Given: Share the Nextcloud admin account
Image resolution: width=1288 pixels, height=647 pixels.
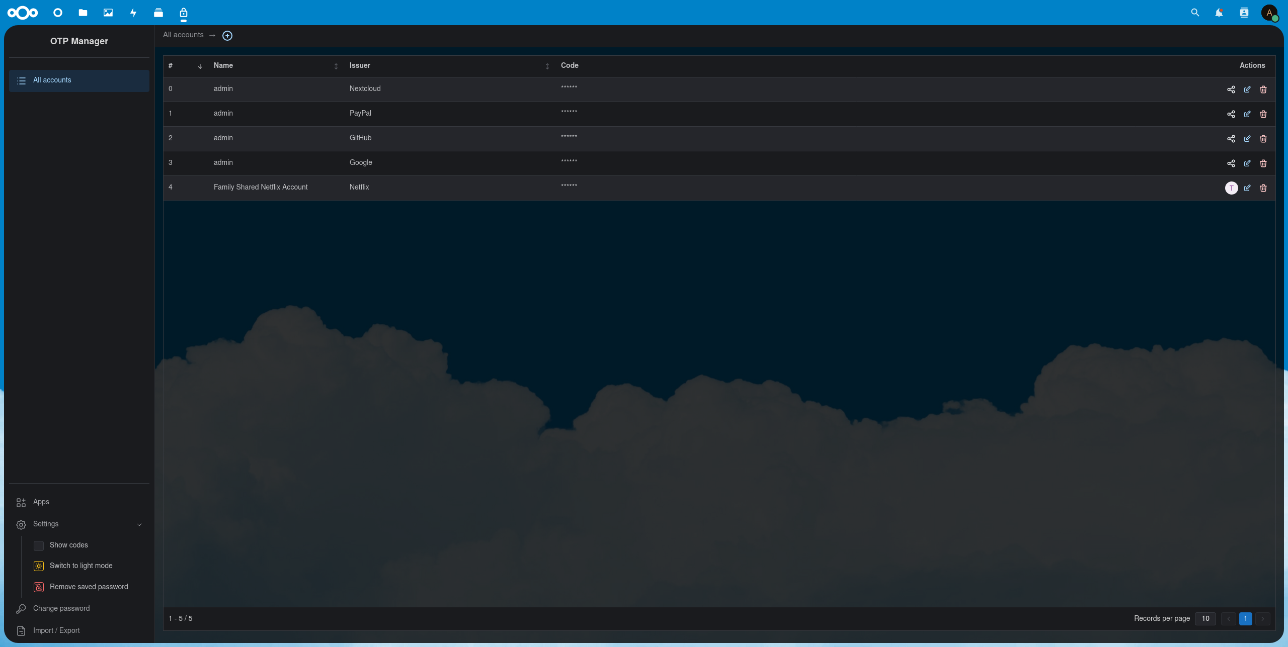Looking at the screenshot, I should point(1231,89).
